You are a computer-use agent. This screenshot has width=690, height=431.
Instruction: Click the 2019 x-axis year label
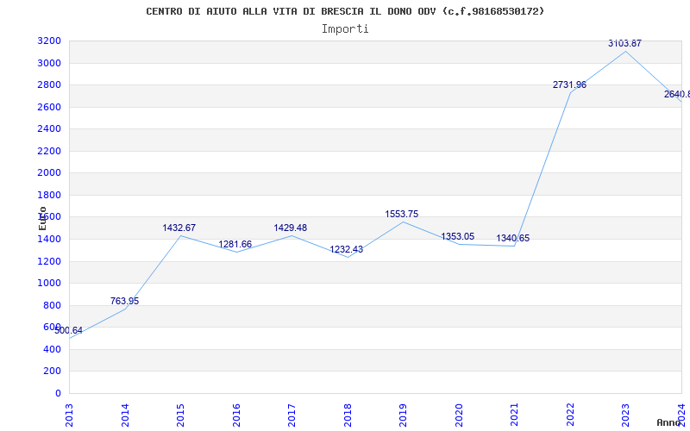[x=403, y=415]
